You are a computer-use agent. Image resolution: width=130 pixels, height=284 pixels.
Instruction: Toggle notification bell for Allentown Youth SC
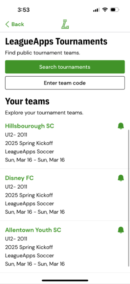click(121, 230)
